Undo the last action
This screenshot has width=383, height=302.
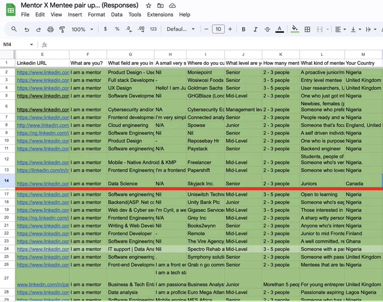point(26,29)
